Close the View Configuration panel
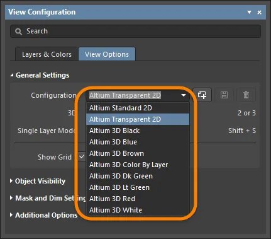This screenshot has height=239, width=271. 259,13
